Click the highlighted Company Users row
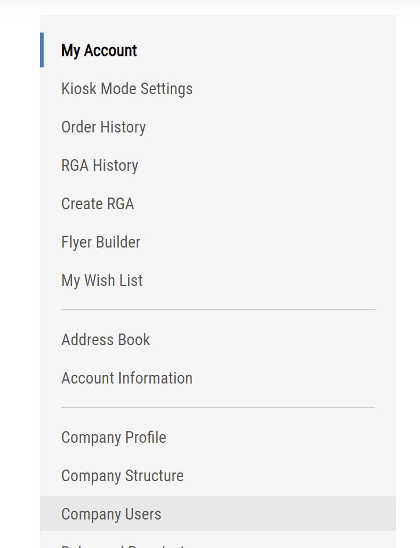 pos(111,514)
